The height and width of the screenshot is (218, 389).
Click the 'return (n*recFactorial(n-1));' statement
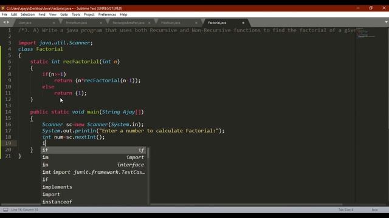pyautogui.click(x=97, y=81)
